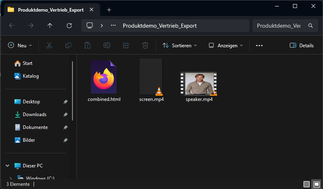Minimize the Explorer window
The image size is (323, 189).
tap(277, 6)
